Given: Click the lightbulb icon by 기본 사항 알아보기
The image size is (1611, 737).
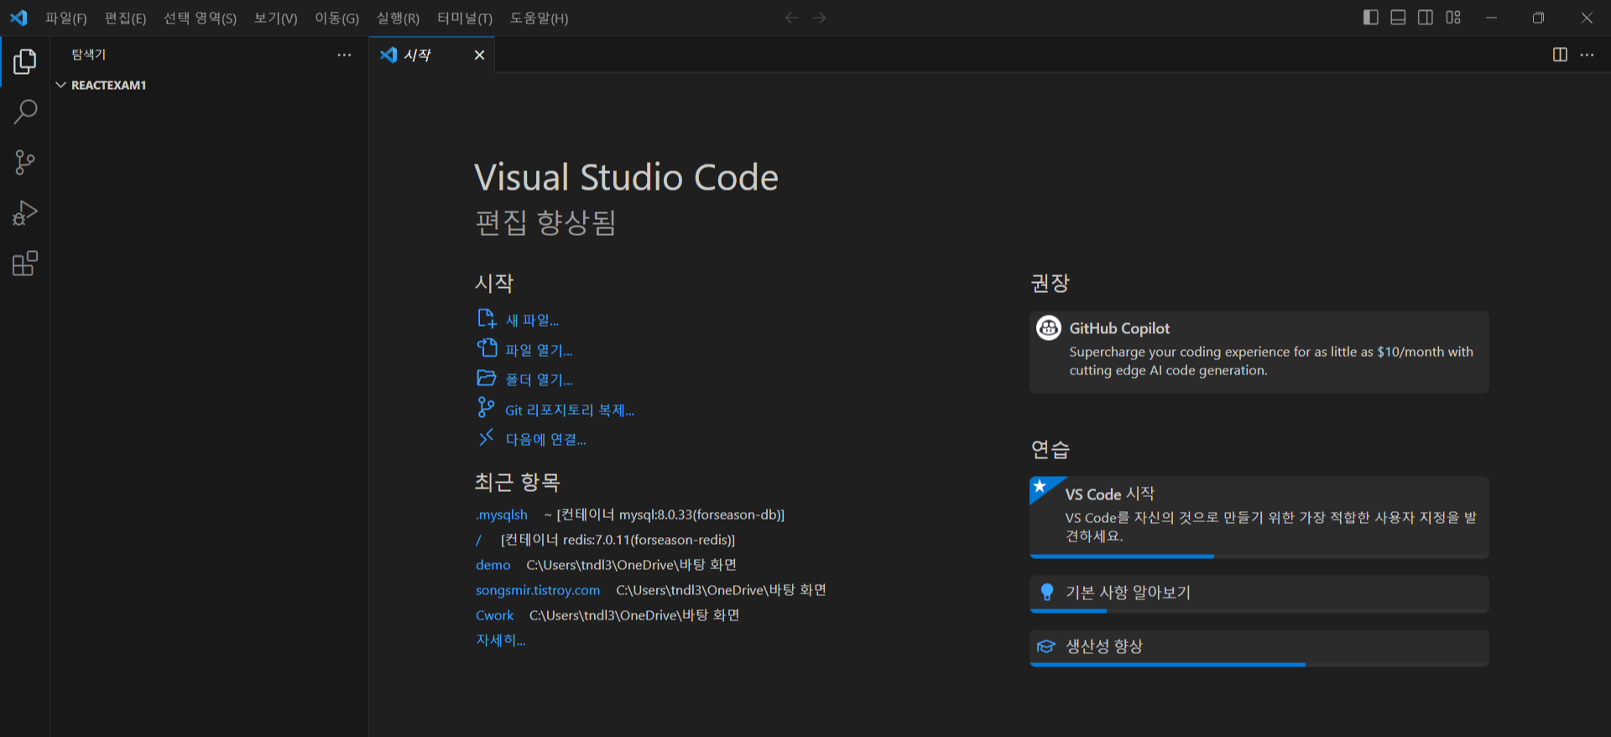Looking at the screenshot, I should (x=1047, y=593).
